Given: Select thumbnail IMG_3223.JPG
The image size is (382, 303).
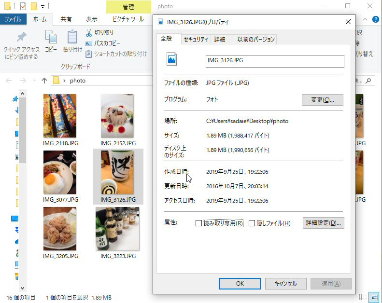Looking at the screenshot, I should (117, 229).
